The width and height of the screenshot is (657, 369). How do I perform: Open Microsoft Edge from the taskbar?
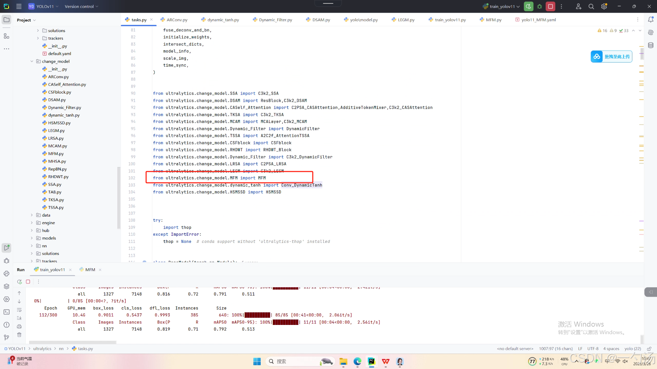pos(357,361)
